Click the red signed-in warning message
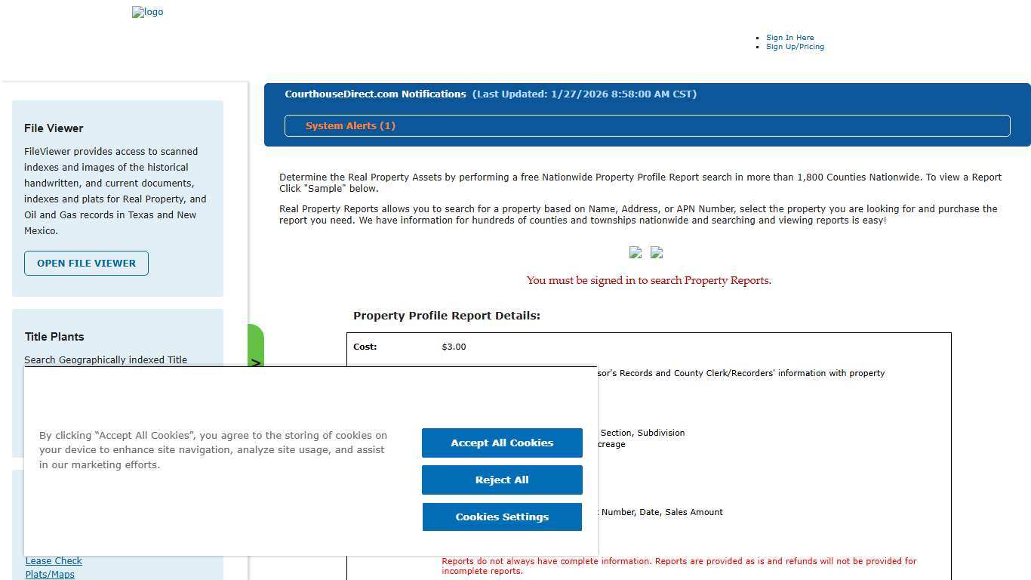1031x580 pixels. click(x=648, y=280)
